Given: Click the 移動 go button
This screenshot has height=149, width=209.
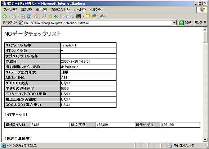Looking at the screenshot, I should coord(185,23).
